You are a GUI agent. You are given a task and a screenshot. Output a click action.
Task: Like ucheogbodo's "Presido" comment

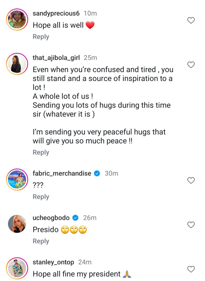tap(191, 225)
